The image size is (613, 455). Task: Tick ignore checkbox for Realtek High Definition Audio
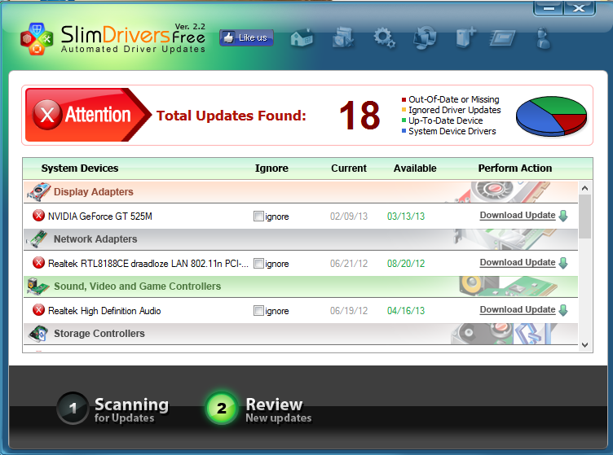click(x=258, y=311)
